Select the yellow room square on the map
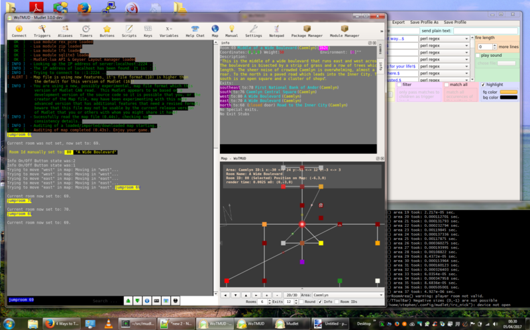Screen dimensions: 530x330 tap(321, 243)
